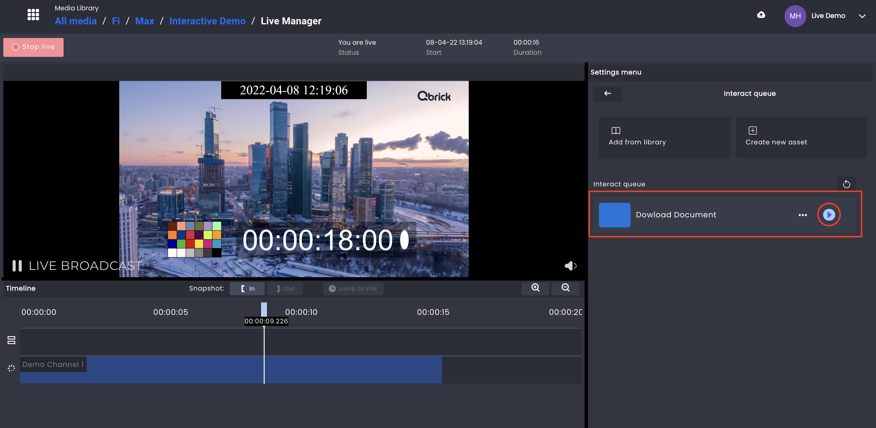This screenshot has width=876, height=428.
Task: Click the 00:00:16 duration value
Action: click(526, 43)
